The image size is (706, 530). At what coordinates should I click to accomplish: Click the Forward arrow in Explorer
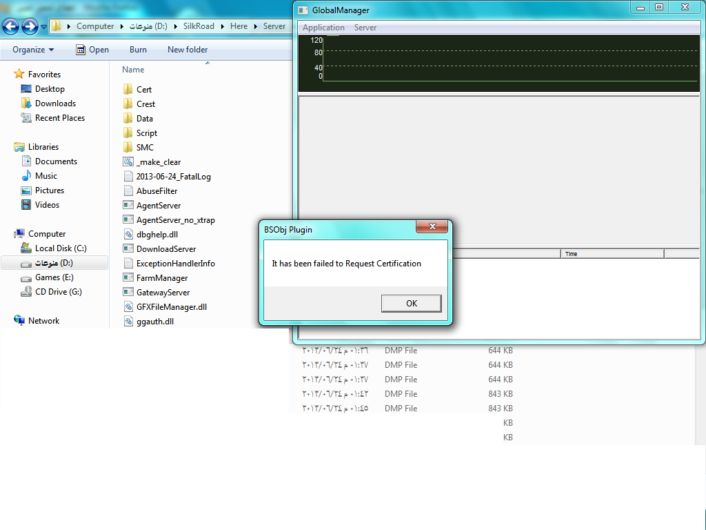point(30,27)
